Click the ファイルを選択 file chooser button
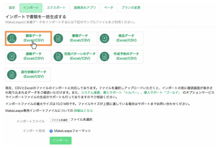Image resolution: width=220 pixels, height=148 pixels. pos(60,120)
